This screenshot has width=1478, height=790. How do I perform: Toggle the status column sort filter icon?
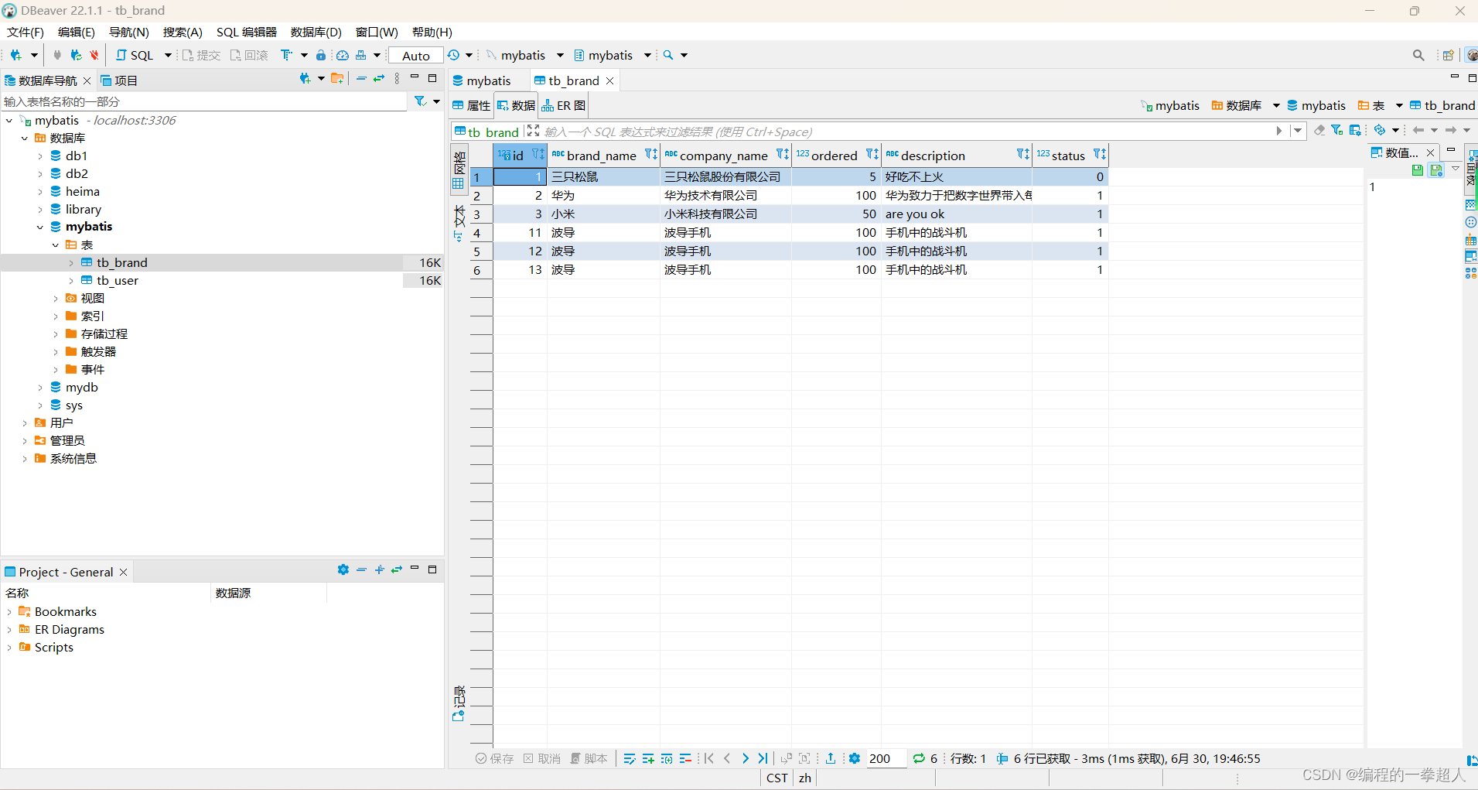coord(1100,155)
